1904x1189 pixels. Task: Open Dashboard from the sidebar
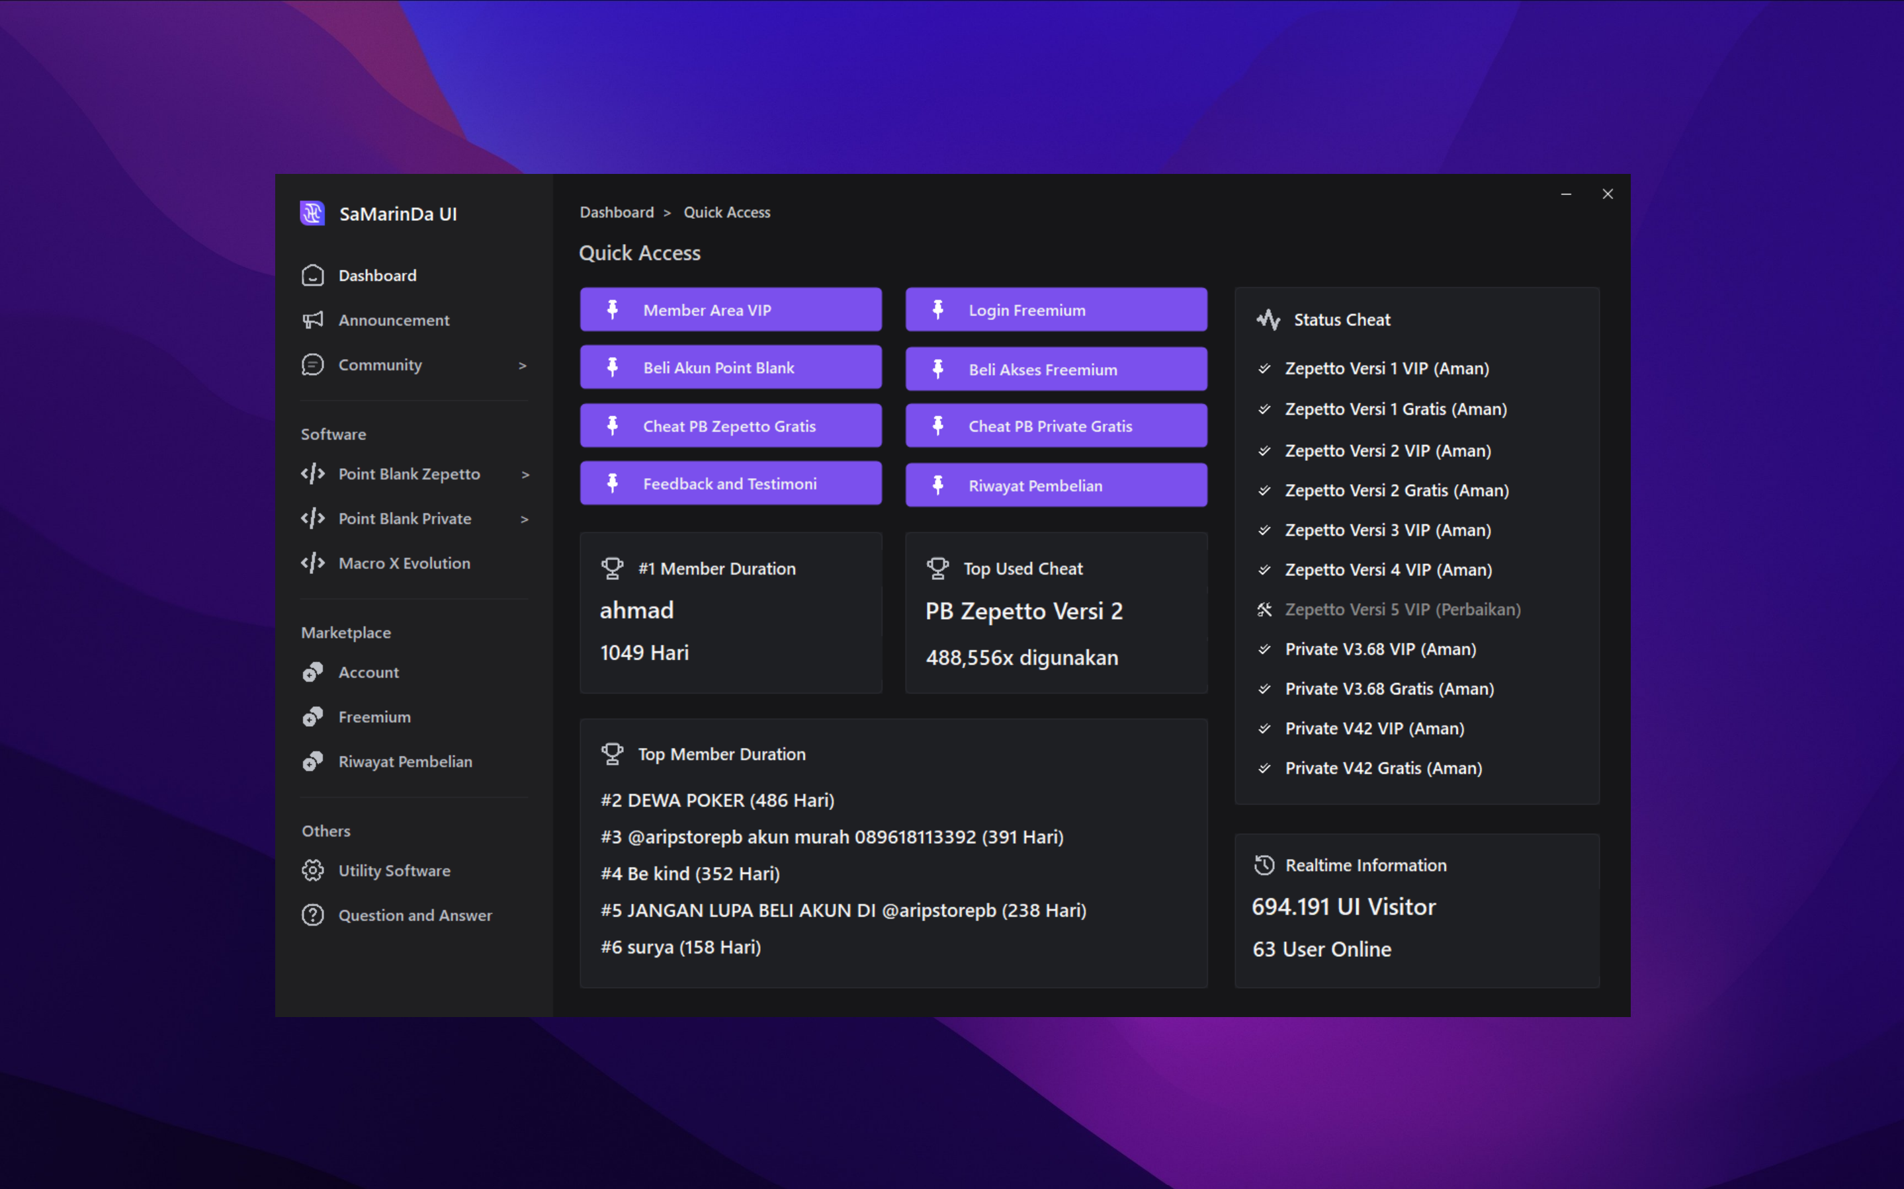[378, 275]
